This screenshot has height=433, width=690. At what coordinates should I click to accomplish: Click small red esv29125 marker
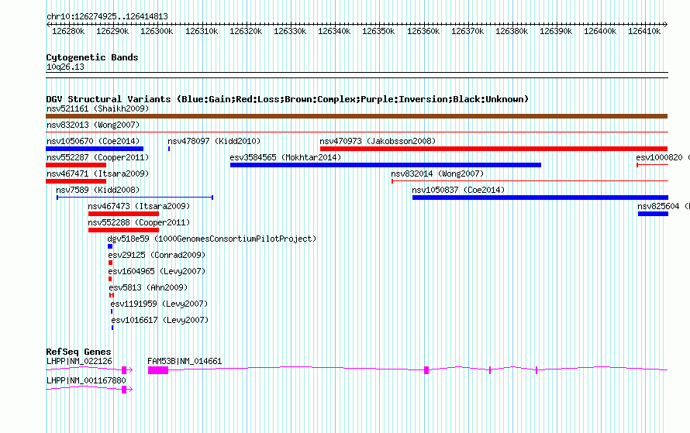pos(110,263)
